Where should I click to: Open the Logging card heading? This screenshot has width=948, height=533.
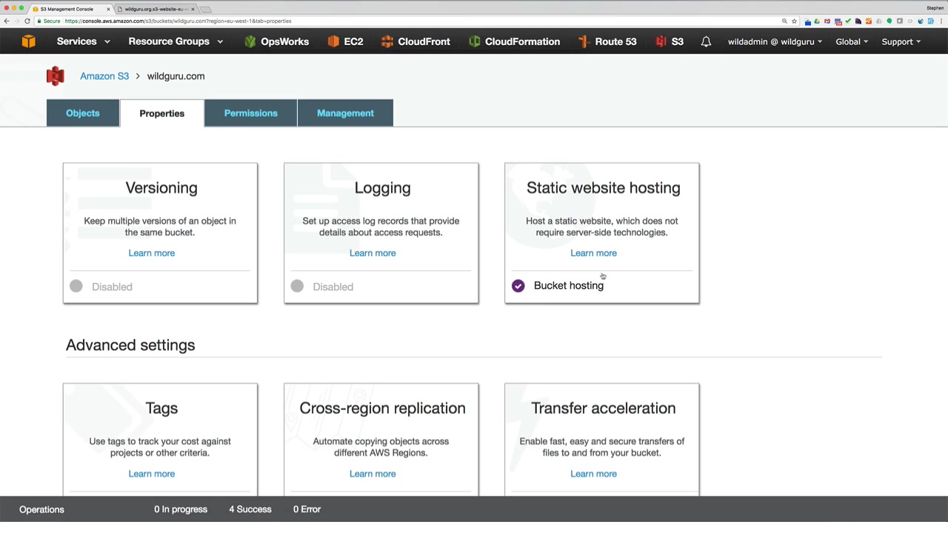point(382,188)
